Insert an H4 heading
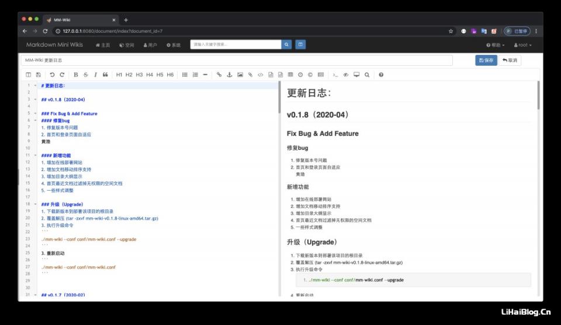The image size is (561, 325). pyautogui.click(x=150, y=75)
